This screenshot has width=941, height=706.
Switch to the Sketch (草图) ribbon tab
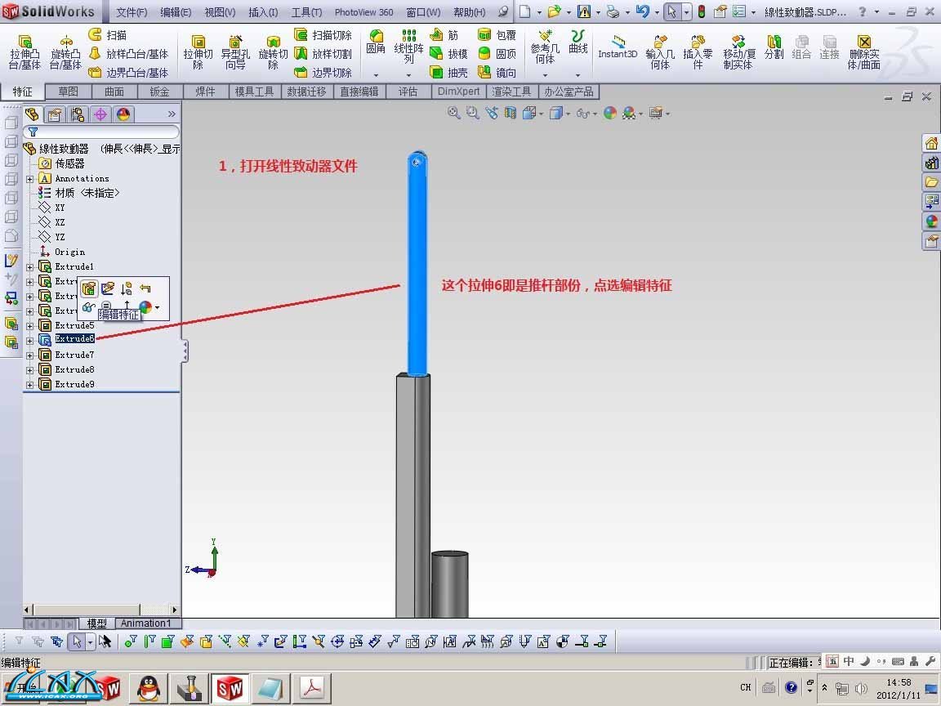tap(69, 92)
